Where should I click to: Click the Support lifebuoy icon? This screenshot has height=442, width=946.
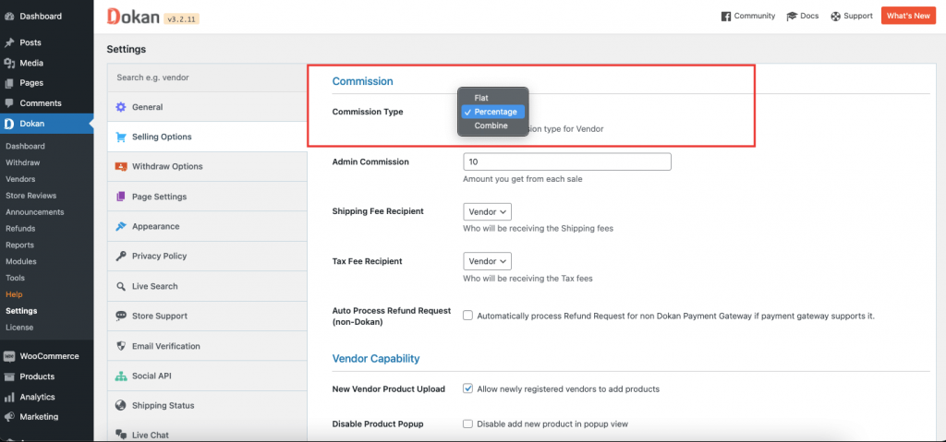835,17
